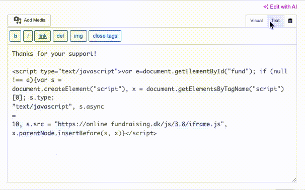
Task: Click into the code text area
Action: 152,114
